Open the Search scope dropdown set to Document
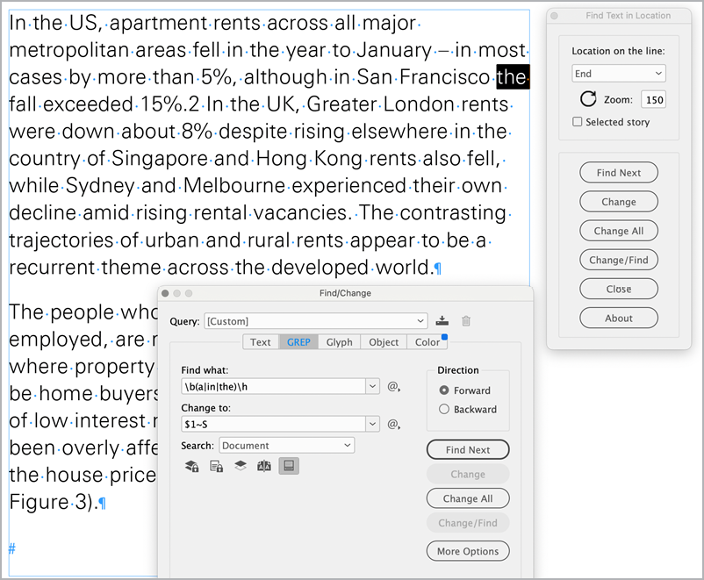 tap(286, 446)
